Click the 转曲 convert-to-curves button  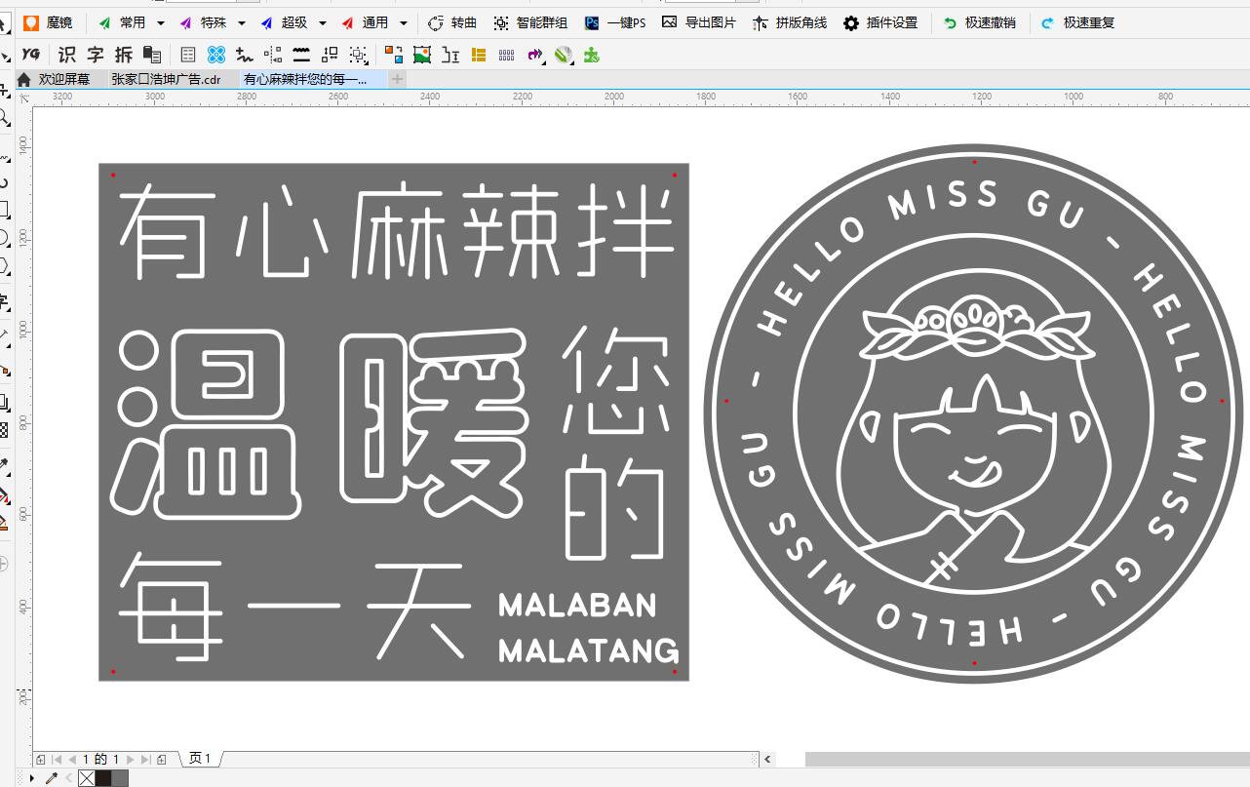[452, 22]
